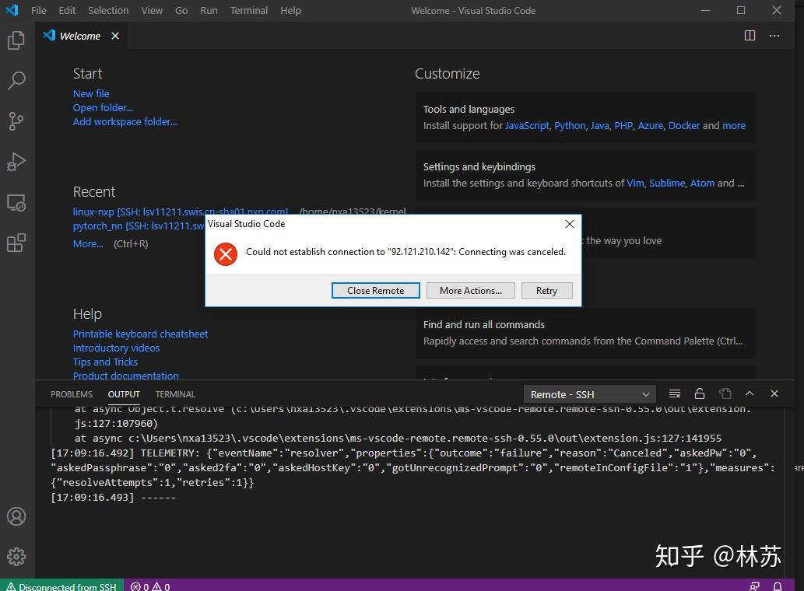Toggle Output panel auto-scroll lock
The width and height of the screenshot is (804, 591).
(699, 393)
